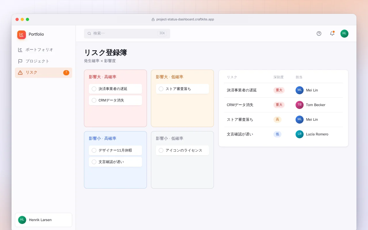The height and width of the screenshot is (230, 368).
Task: Click CRMデータ消失 in the risk table
Action: click(240, 105)
